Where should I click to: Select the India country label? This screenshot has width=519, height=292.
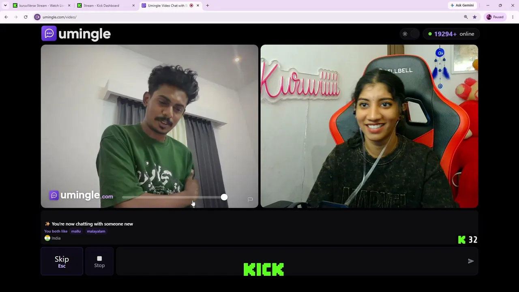click(x=53, y=238)
